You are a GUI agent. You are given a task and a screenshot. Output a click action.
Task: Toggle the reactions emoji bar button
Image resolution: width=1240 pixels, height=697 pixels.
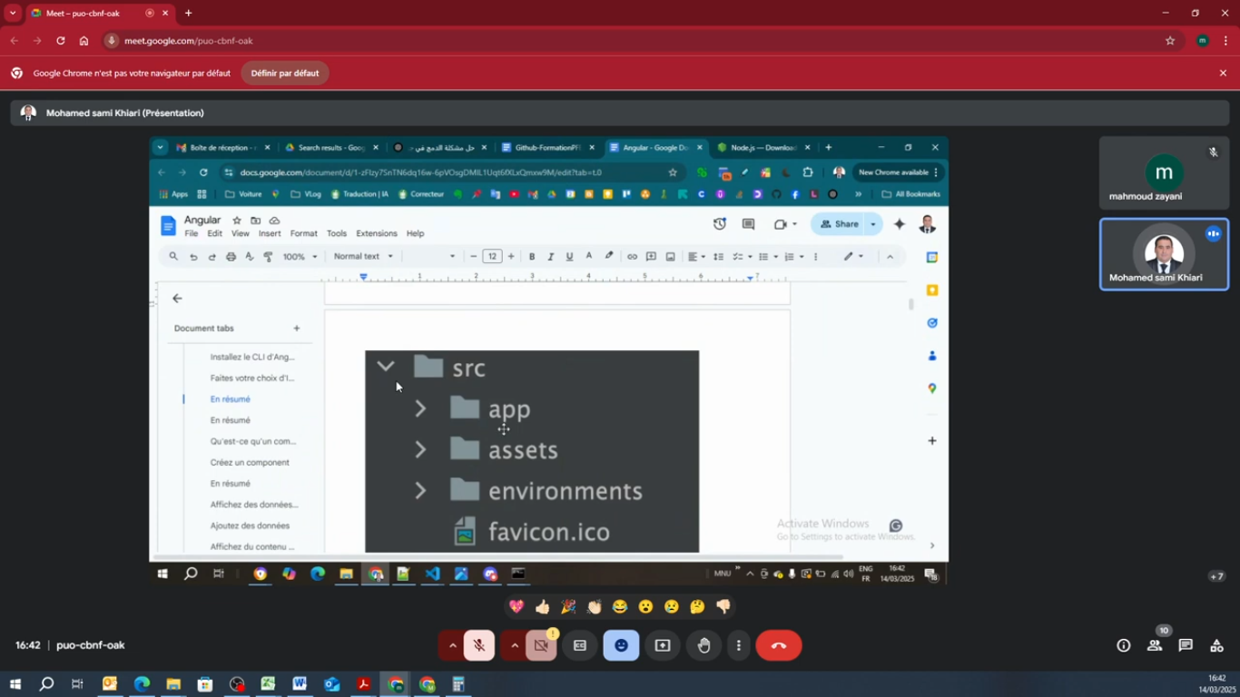coord(621,645)
